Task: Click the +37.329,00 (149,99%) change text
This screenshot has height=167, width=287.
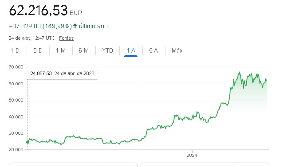Action: click(40, 26)
